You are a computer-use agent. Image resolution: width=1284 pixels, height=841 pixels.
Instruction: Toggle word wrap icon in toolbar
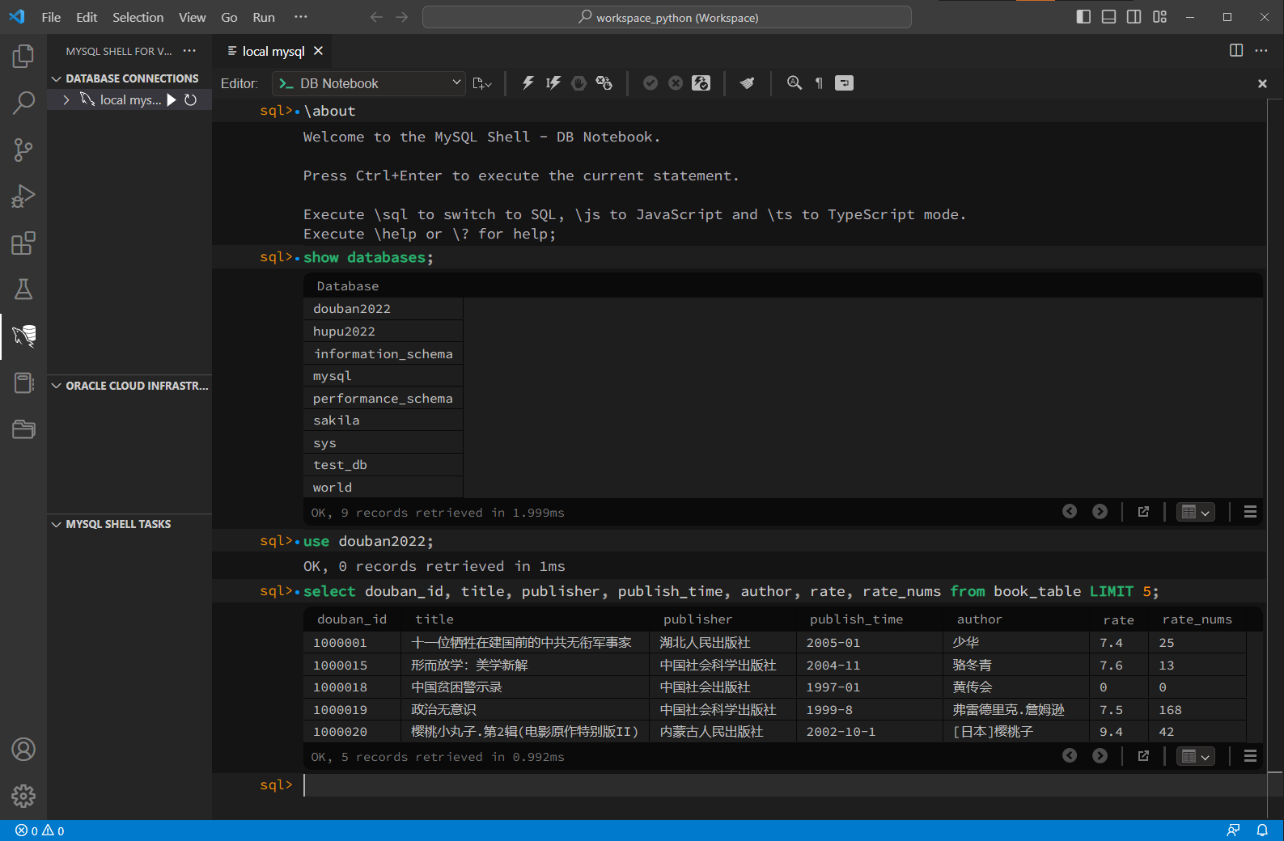844,82
